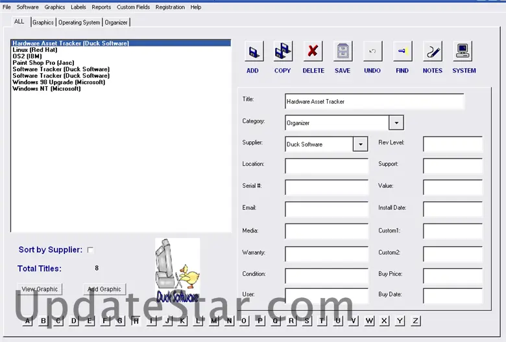Filter titles by letter Y button

(400, 321)
